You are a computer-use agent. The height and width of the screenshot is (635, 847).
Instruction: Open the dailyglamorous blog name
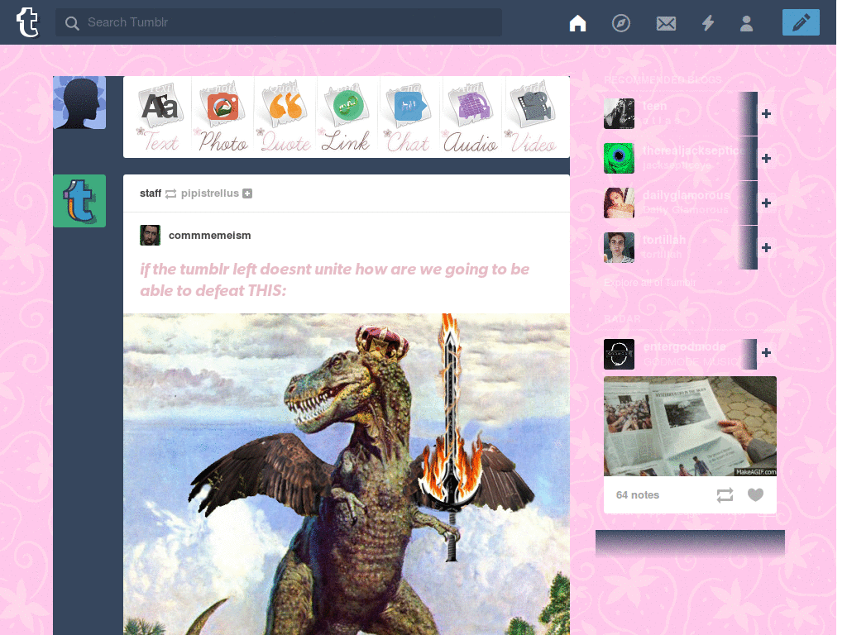(686, 195)
